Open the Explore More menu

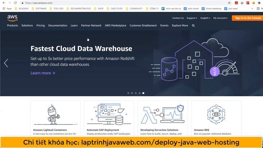[180, 25]
